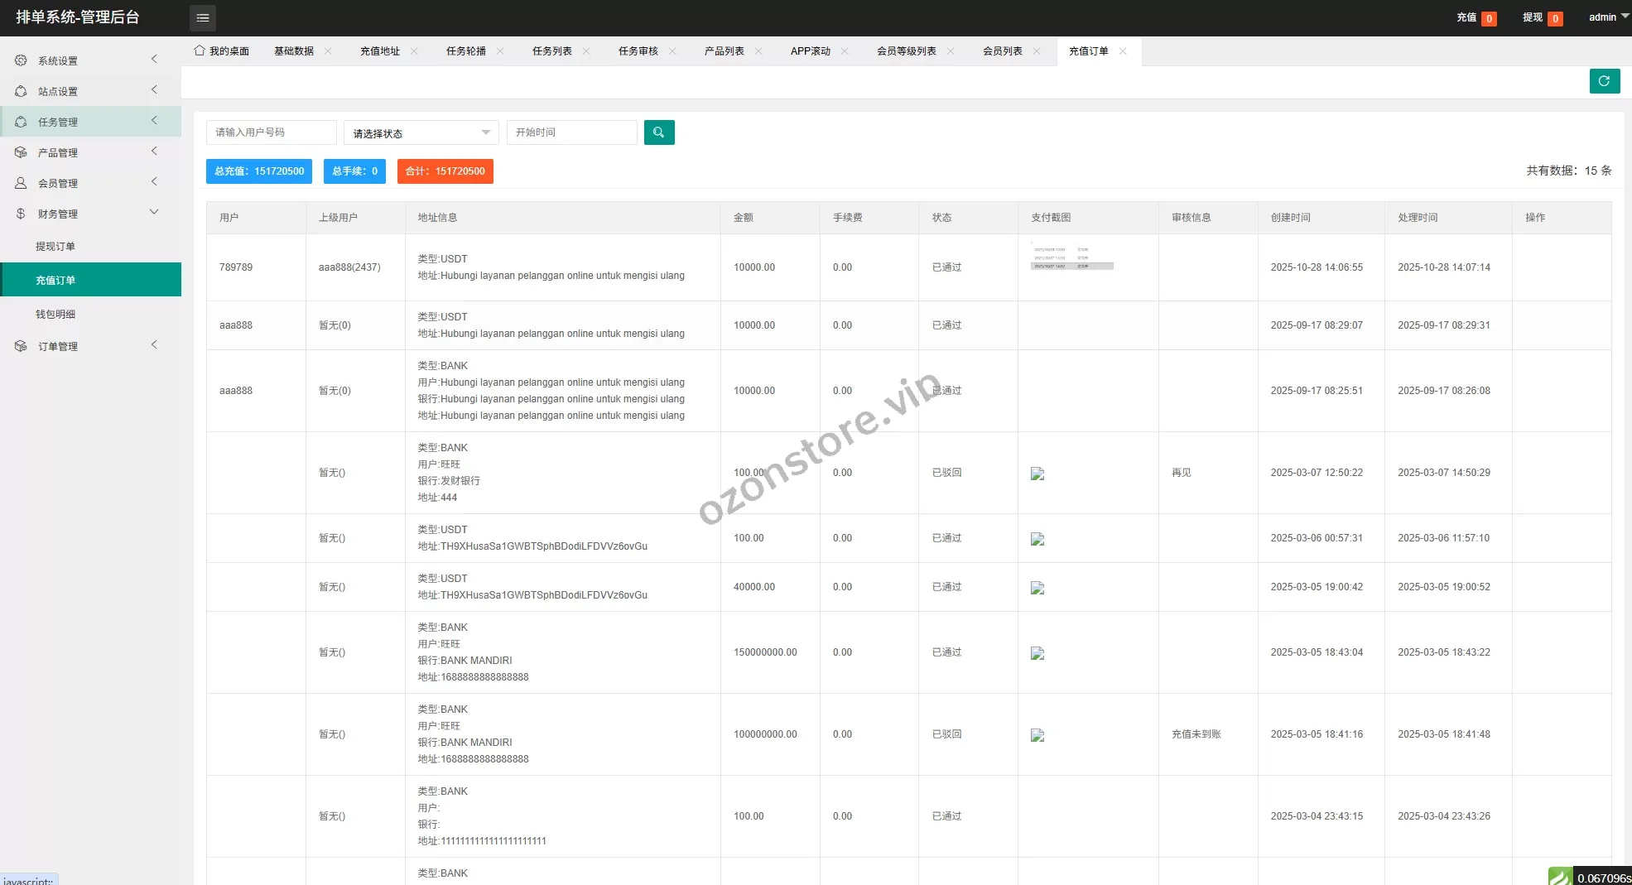1632x885 pixels.
Task: Click the 总充值 total button
Action: click(259, 171)
